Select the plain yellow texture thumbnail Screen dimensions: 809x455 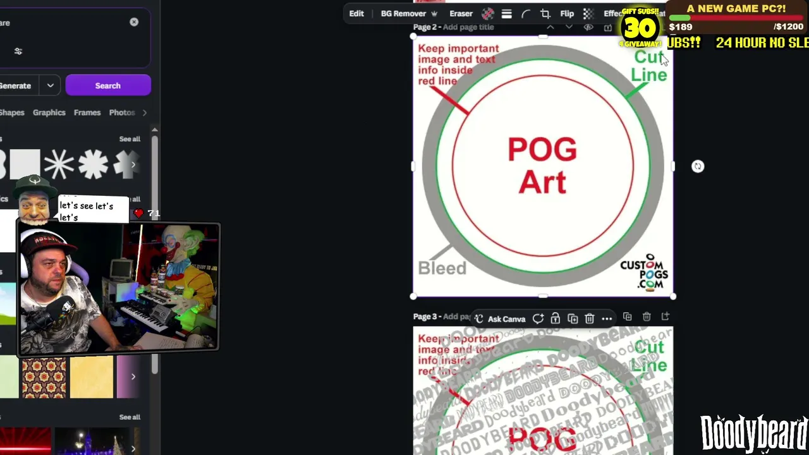tap(92, 377)
